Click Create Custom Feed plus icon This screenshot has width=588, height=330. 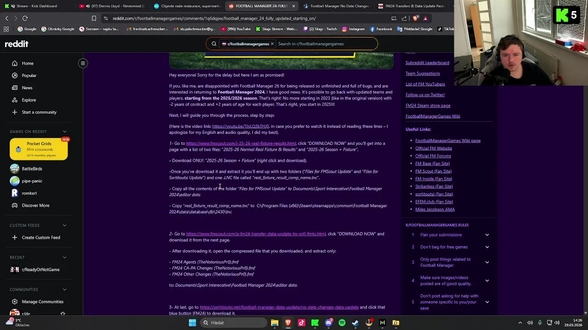pyautogui.click(x=15, y=237)
